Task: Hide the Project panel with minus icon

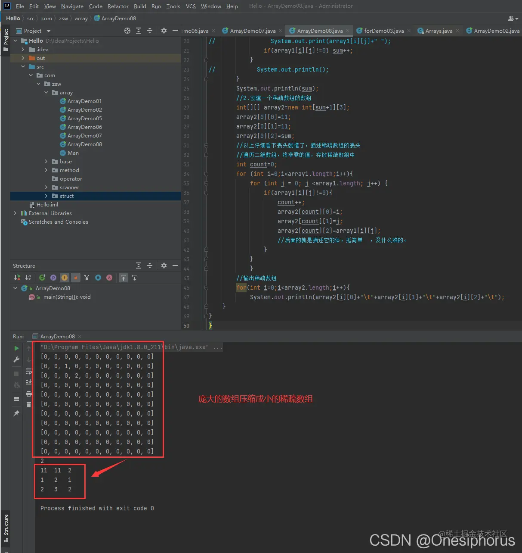Action: (175, 31)
